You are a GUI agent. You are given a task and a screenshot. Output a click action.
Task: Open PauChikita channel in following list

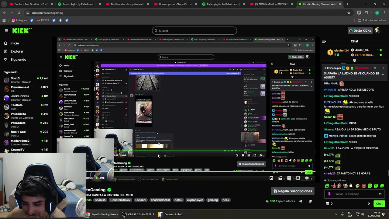pos(26,116)
